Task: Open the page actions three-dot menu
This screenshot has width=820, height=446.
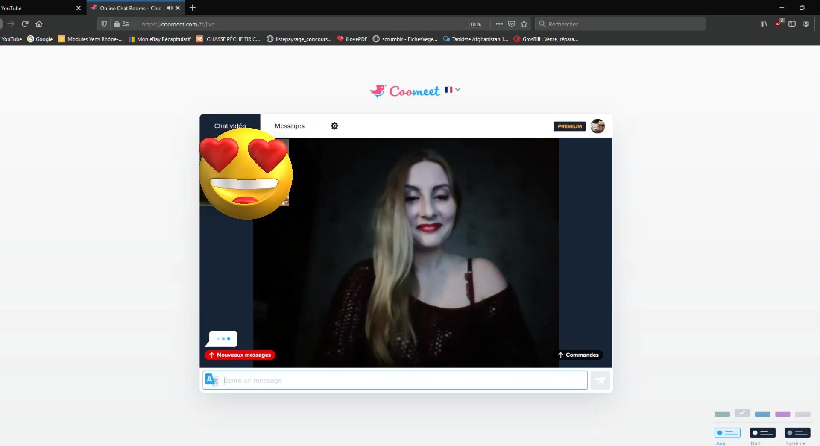Action: [x=499, y=24]
